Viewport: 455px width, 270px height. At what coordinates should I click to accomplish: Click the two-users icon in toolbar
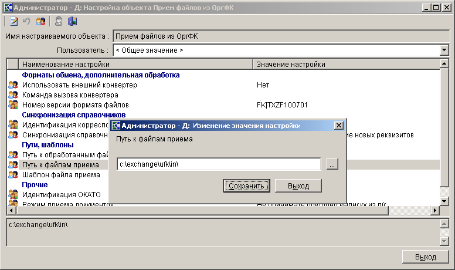pos(40,22)
